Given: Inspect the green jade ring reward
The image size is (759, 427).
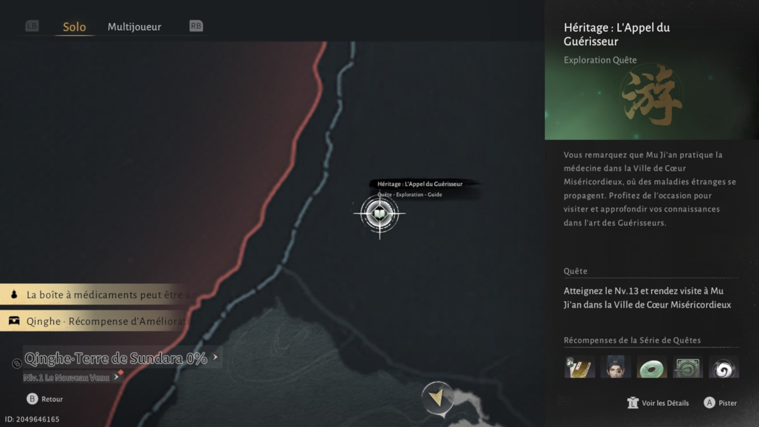Looking at the screenshot, I should coord(652,367).
